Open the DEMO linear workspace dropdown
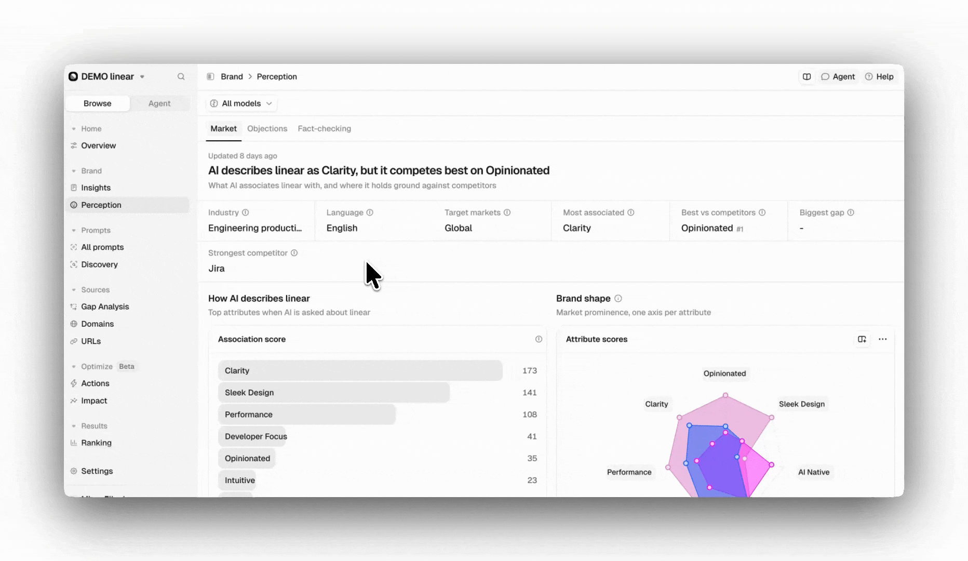This screenshot has height=561, width=968. tap(107, 76)
